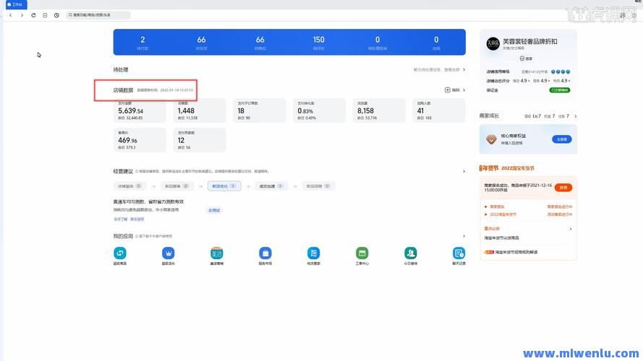Select the 新品优化 step tab
The image size is (643, 361).
click(x=224, y=186)
